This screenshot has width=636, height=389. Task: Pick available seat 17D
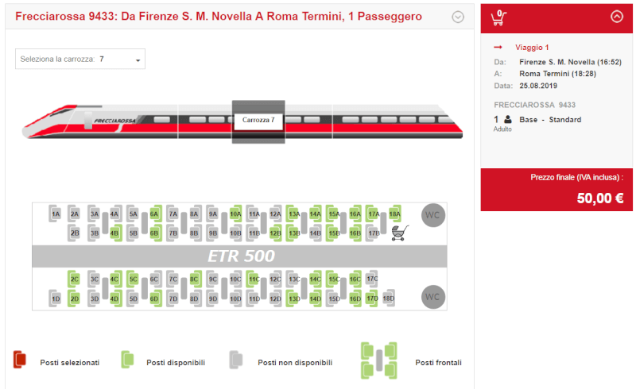pyautogui.click(x=372, y=298)
